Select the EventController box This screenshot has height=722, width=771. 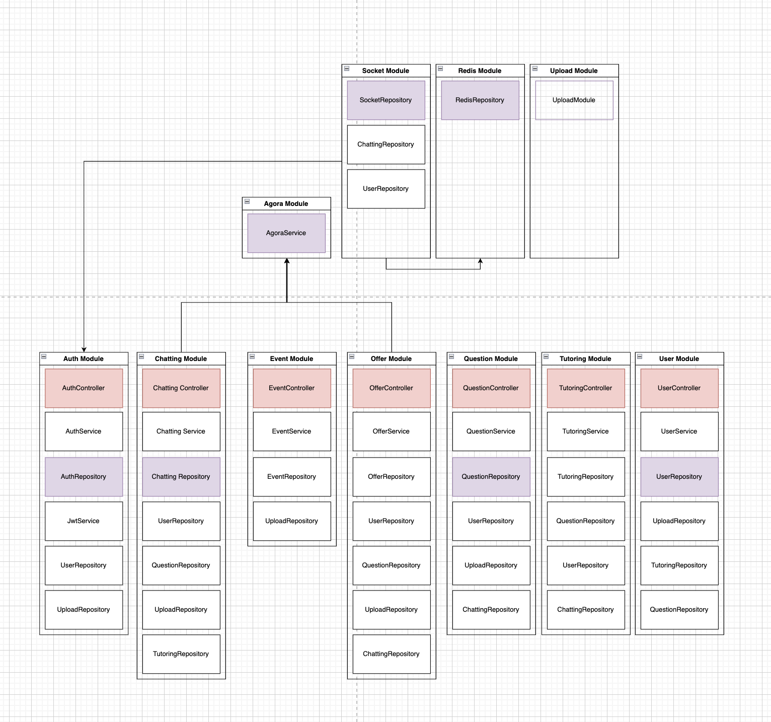click(x=292, y=388)
